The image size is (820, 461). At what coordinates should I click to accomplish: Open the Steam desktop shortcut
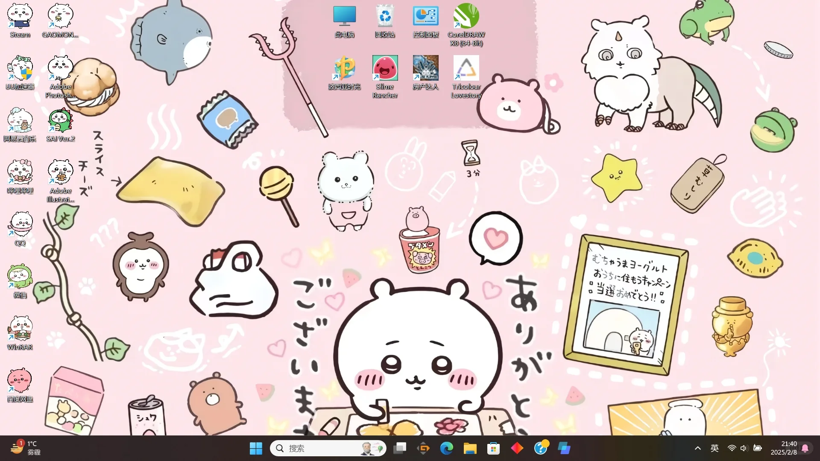click(20, 17)
